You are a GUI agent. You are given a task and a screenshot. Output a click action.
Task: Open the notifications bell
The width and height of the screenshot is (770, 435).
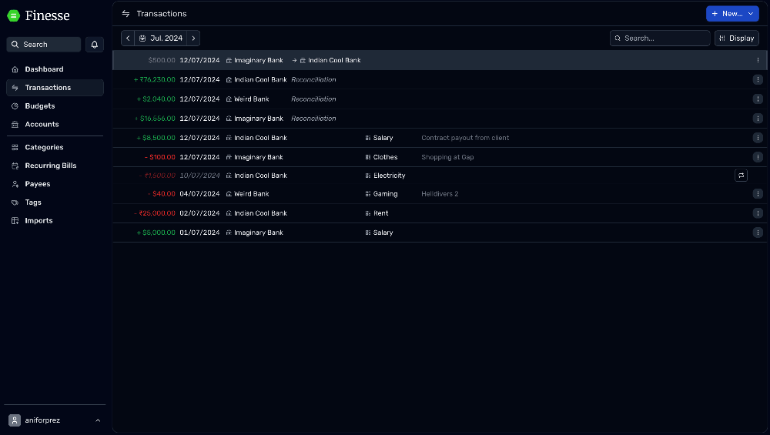point(94,44)
